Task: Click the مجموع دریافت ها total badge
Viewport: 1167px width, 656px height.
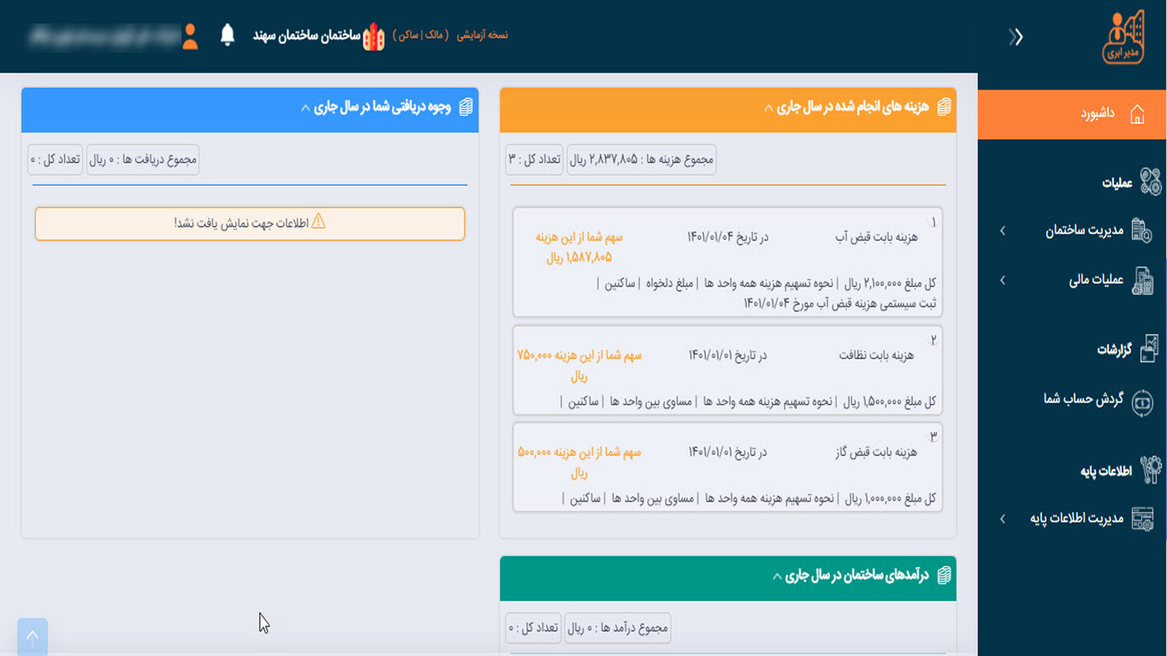Action: (143, 160)
